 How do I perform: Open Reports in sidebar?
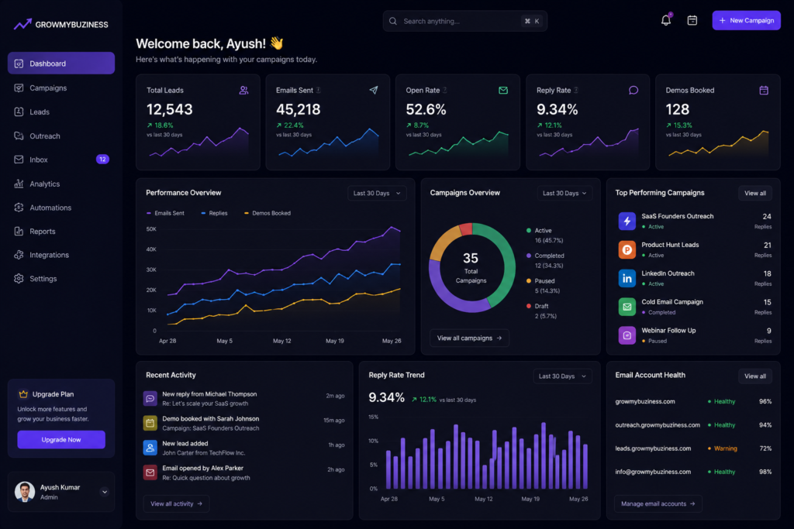click(x=60, y=232)
